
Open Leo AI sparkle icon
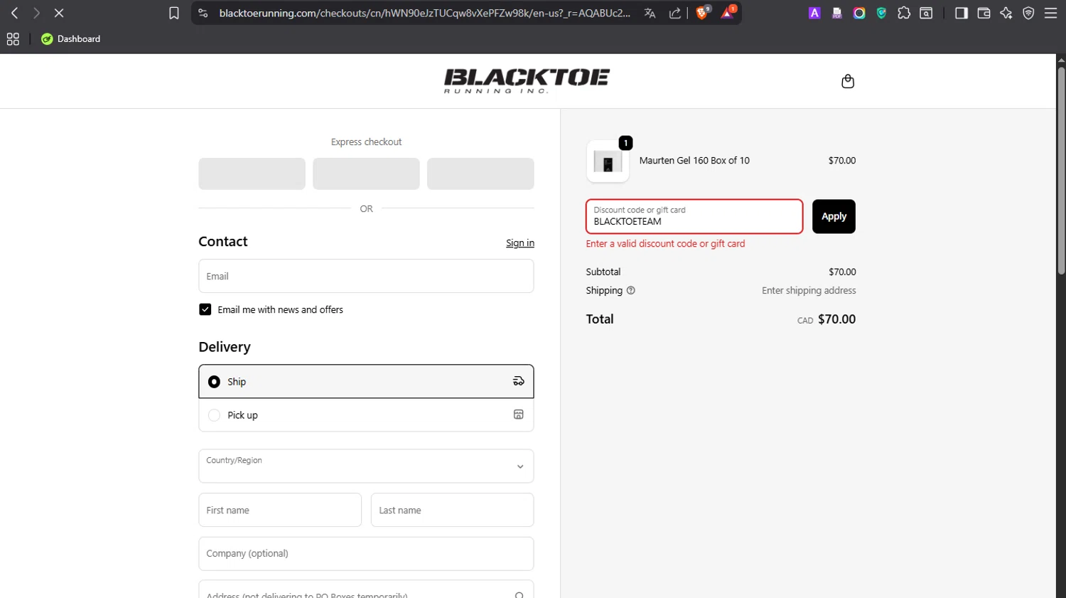click(x=1006, y=13)
